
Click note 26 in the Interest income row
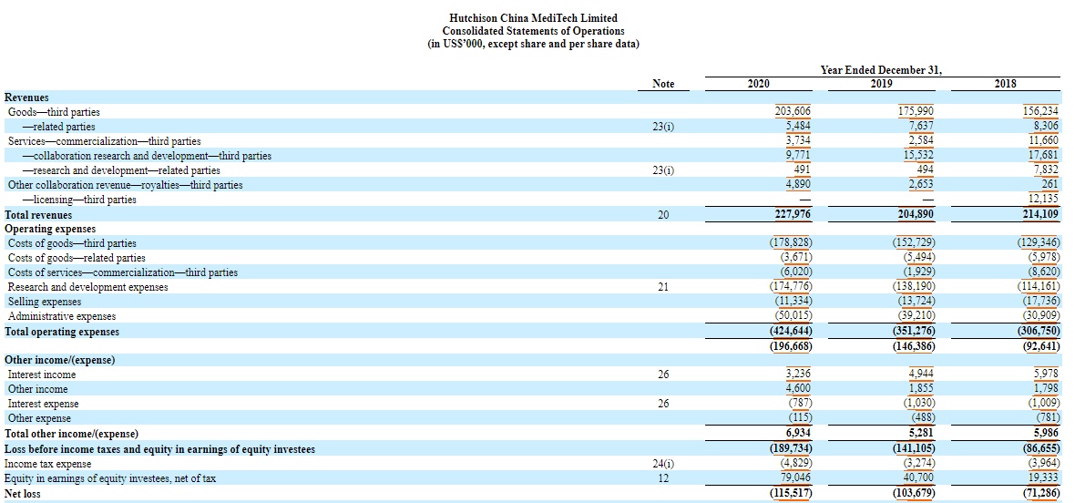pyautogui.click(x=664, y=375)
